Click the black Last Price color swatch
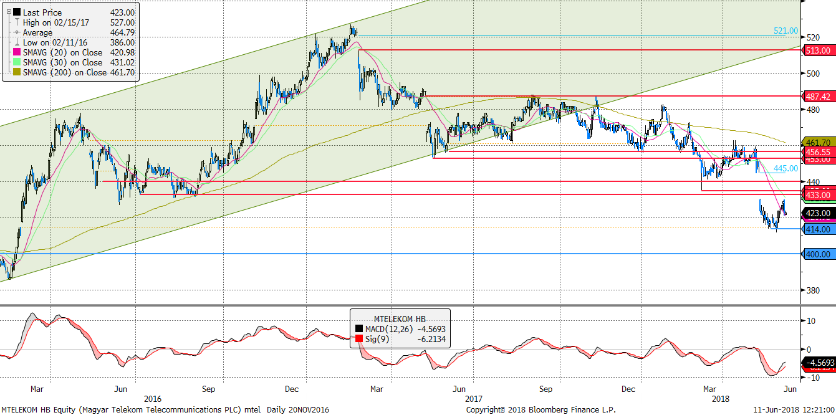 pos(16,12)
